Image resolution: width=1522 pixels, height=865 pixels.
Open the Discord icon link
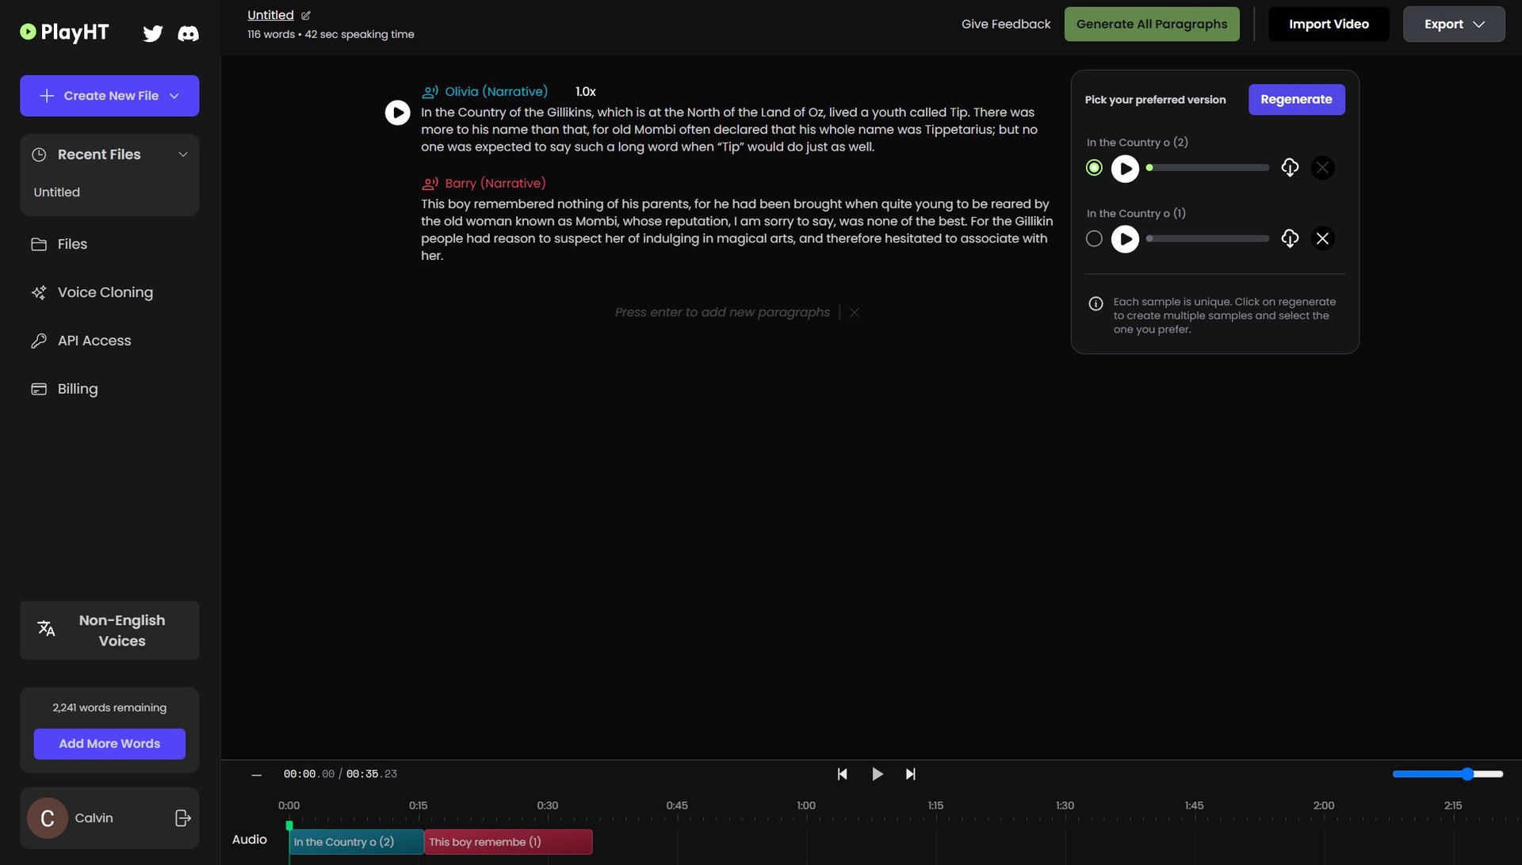tap(188, 33)
